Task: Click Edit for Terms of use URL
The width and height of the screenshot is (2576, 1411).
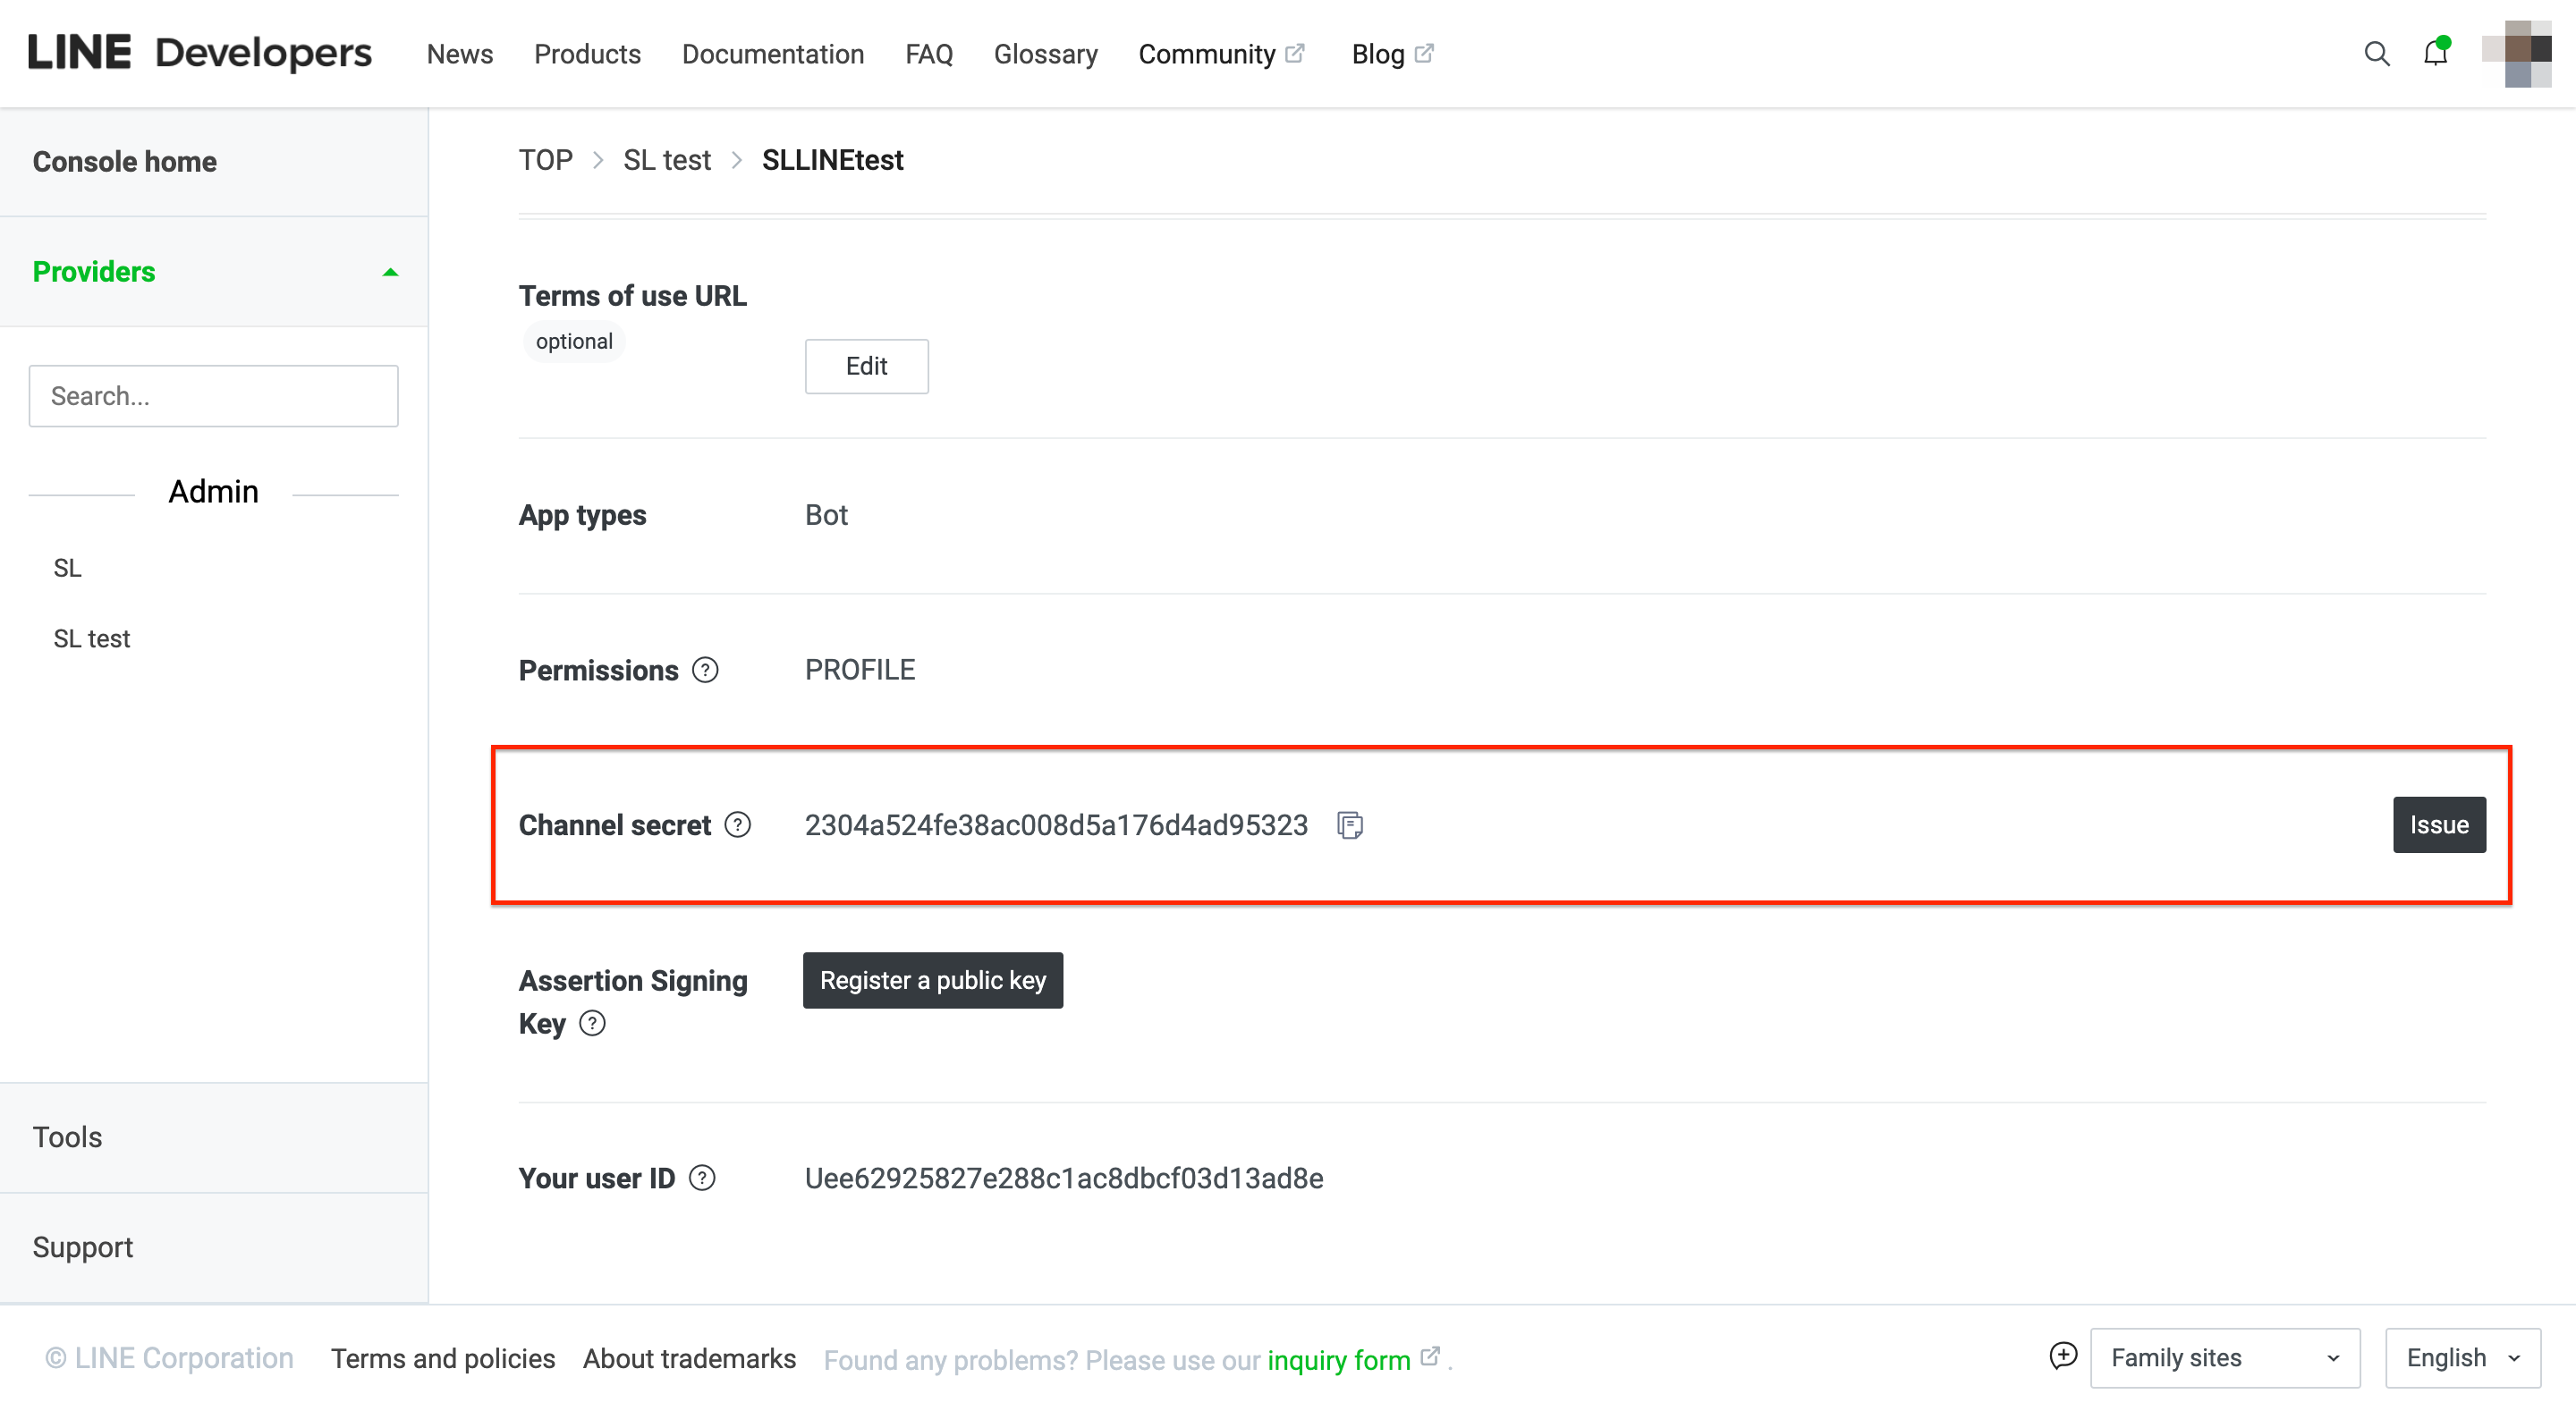Action: point(866,366)
